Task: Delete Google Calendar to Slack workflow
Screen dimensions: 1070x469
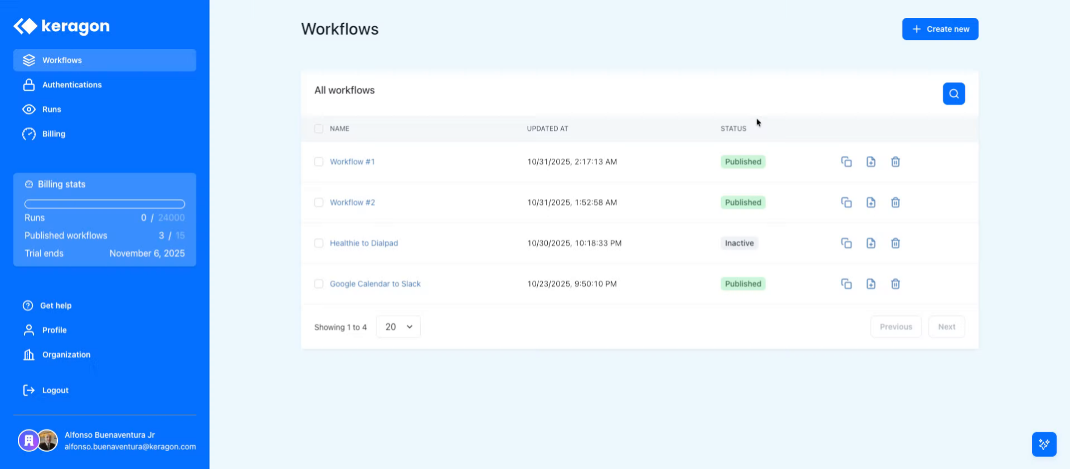Action: coord(895,284)
